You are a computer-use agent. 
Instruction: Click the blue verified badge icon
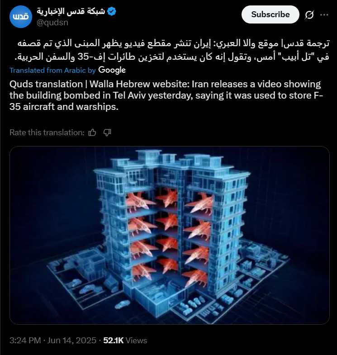[111, 11]
